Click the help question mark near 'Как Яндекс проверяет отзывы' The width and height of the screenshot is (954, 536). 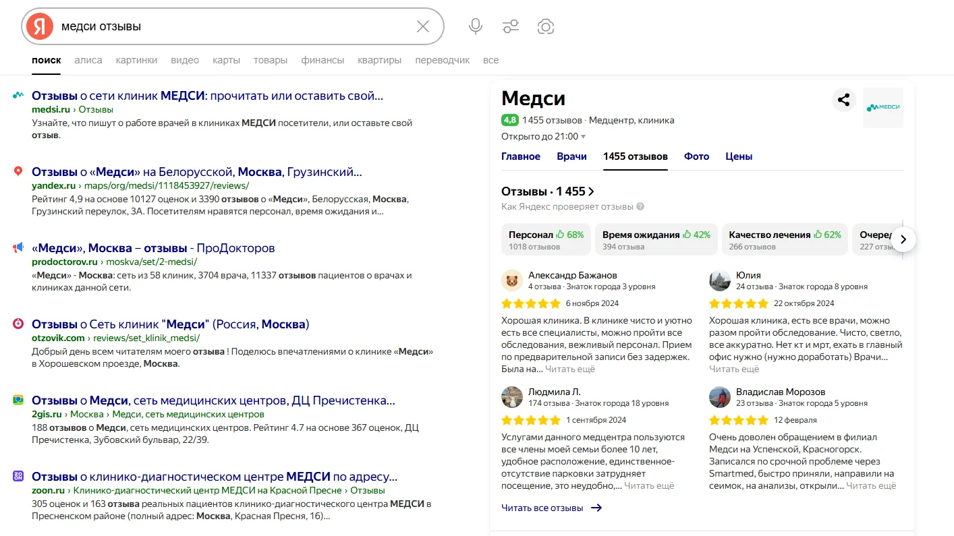tap(640, 206)
